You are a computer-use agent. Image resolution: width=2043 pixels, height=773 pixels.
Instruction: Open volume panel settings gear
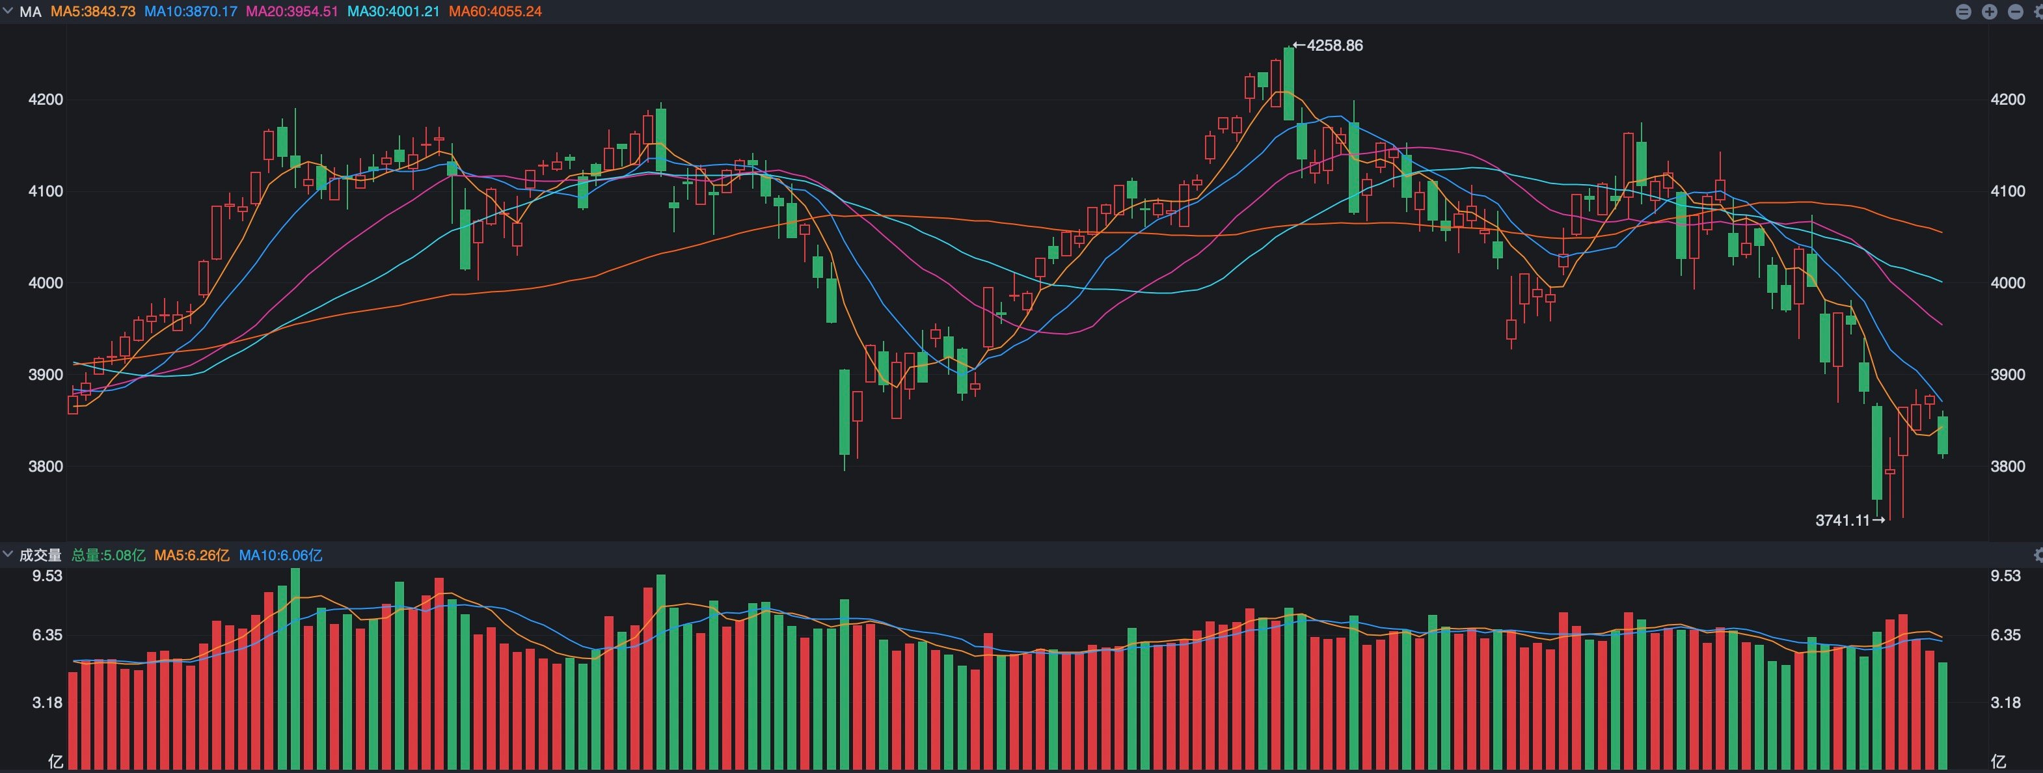2039,555
